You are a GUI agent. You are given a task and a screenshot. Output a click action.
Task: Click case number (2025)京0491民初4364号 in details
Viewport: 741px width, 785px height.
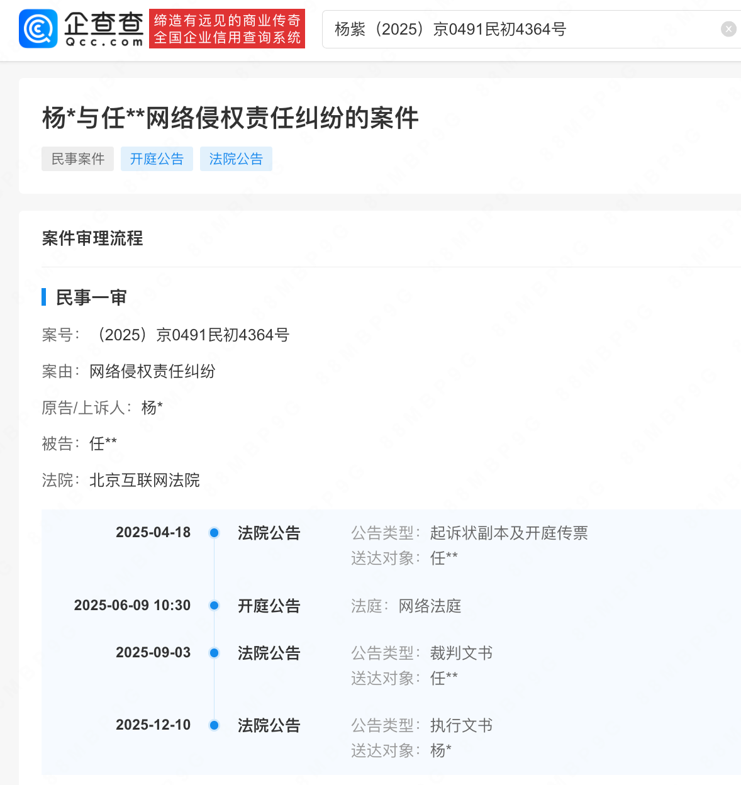pyautogui.click(x=190, y=335)
